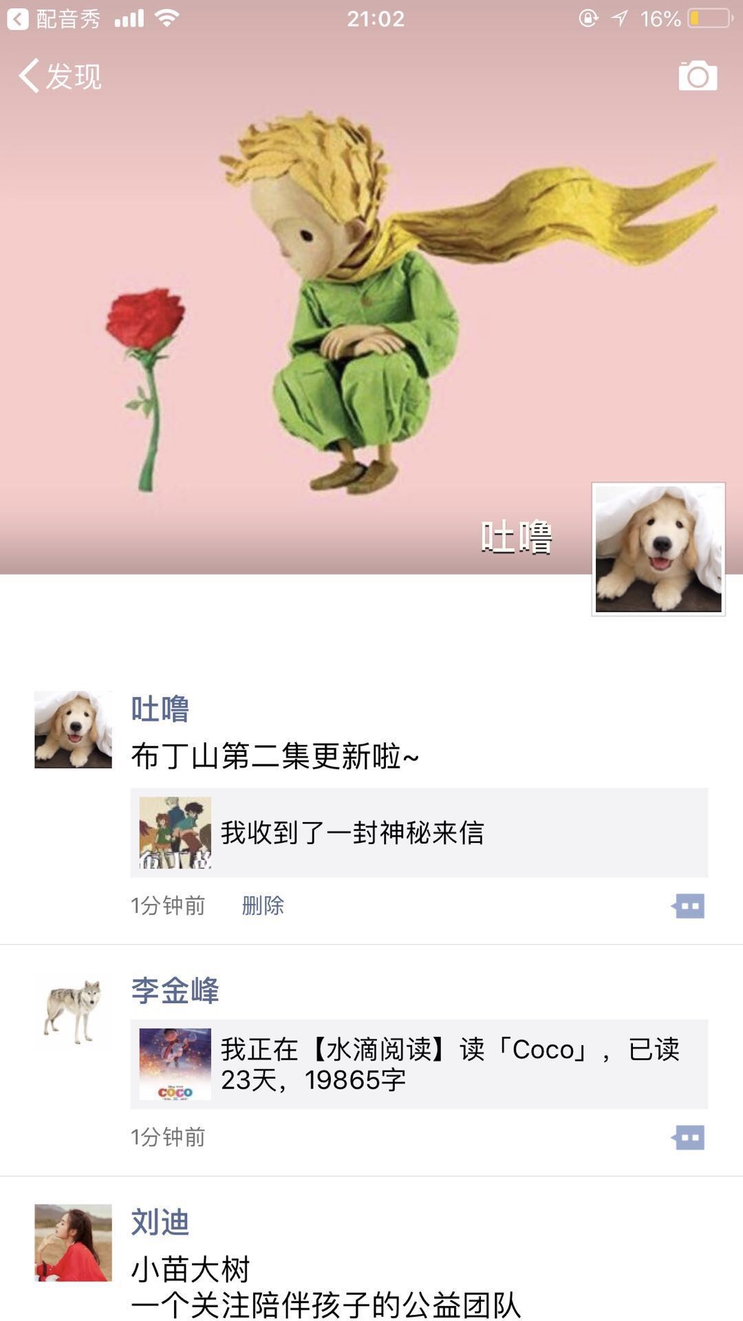This screenshot has width=743, height=1321.
Task: Delete the 布丁山 post via 删除
Action: click(x=263, y=905)
